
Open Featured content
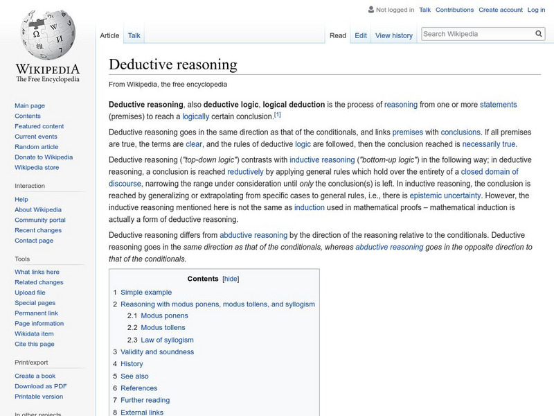(39, 126)
